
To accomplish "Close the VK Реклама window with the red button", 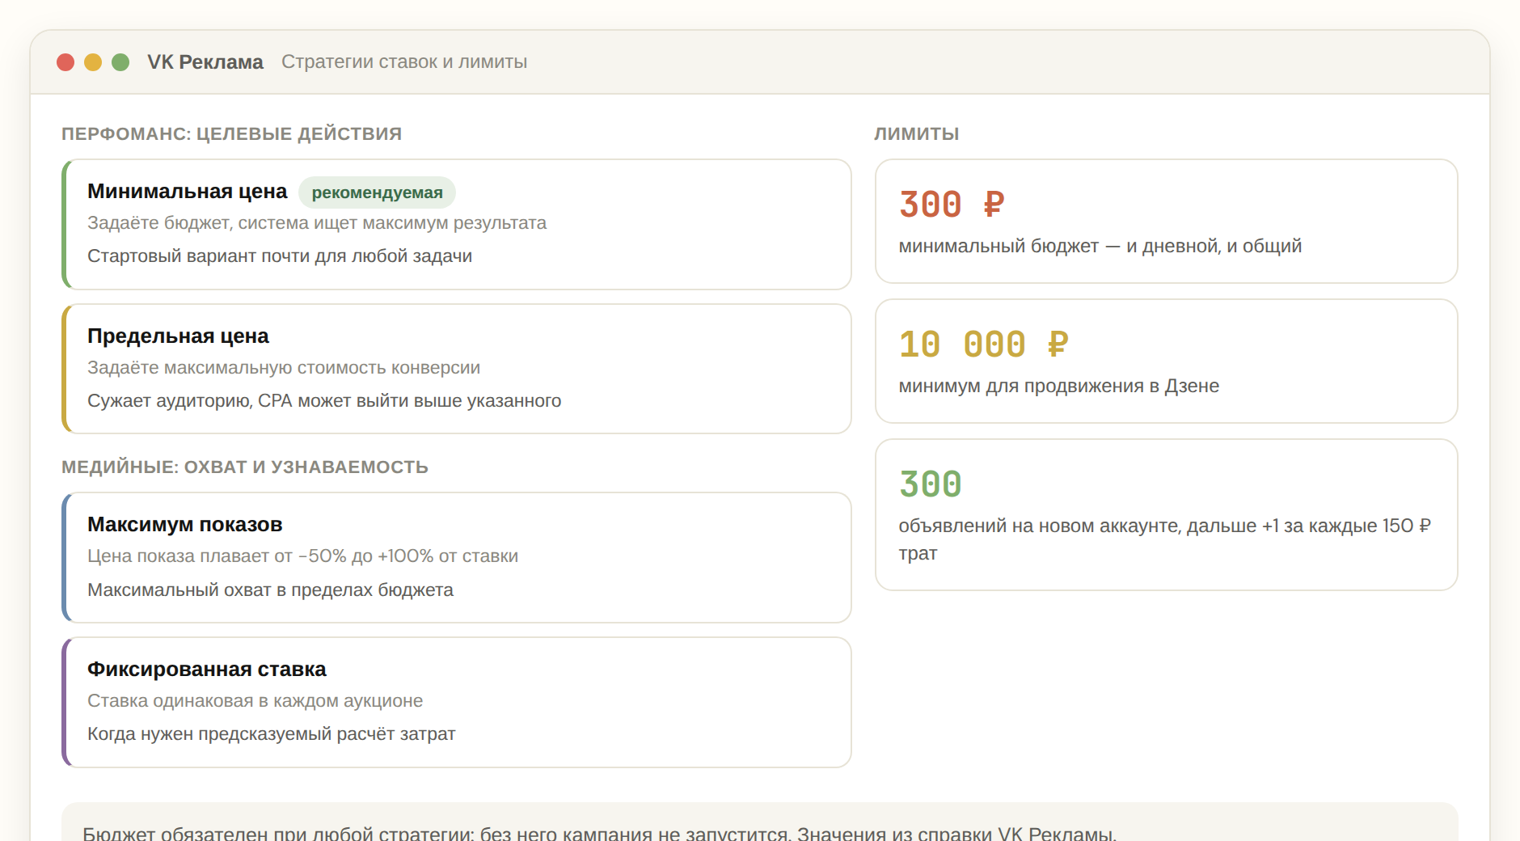I will [x=65, y=62].
